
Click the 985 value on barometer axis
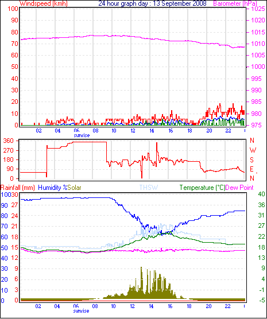(x=257, y=102)
